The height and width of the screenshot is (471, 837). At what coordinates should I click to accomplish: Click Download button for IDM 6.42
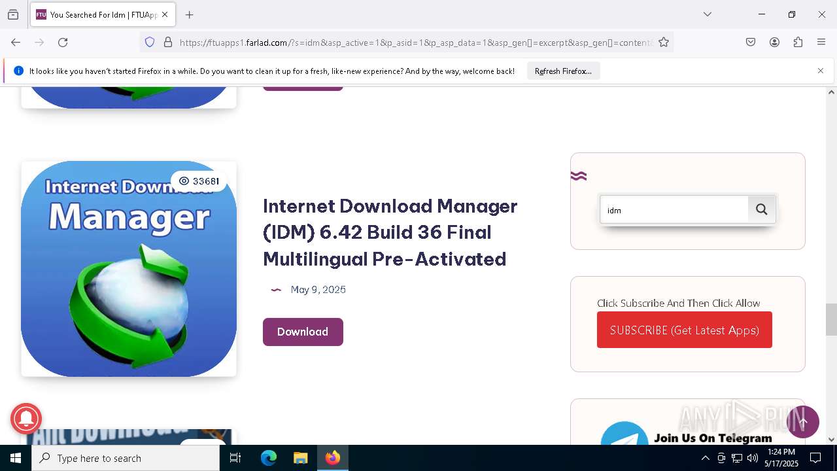tap(303, 332)
